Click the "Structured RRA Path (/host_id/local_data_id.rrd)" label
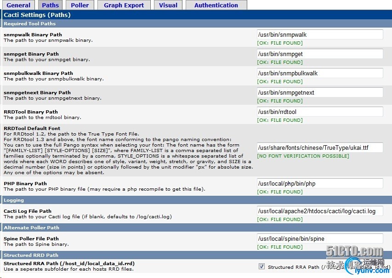The width and height of the screenshot is (392, 278). tap(69, 263)
